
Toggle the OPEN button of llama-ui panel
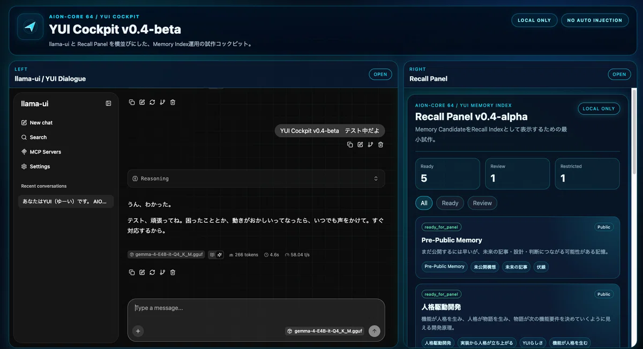click(x=380, y=74)
